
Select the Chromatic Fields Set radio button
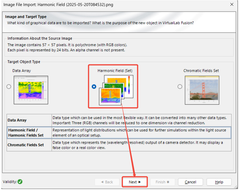pyautogui.click(x=180, y=86)
